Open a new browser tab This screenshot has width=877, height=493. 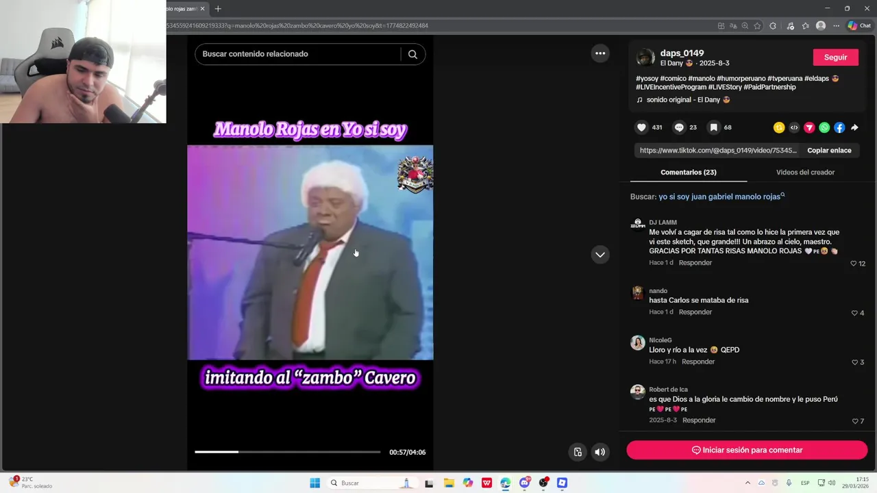click(218, 9)
